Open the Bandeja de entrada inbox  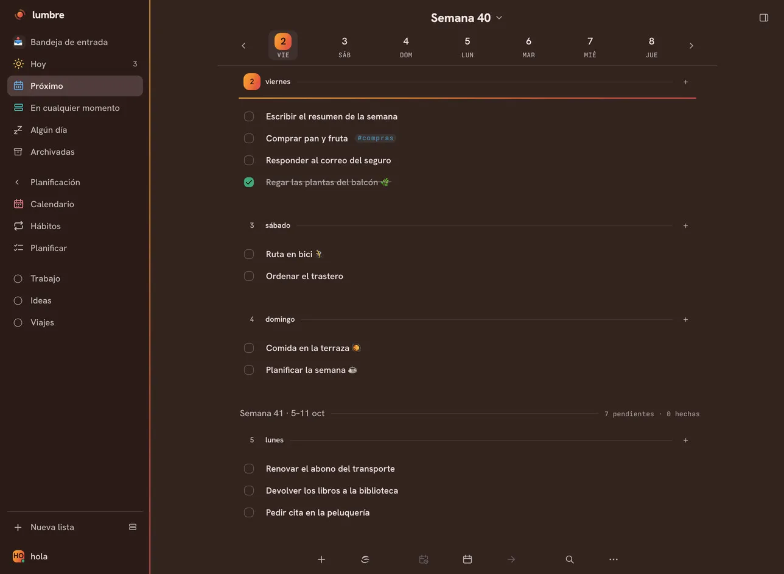(75, 42)
